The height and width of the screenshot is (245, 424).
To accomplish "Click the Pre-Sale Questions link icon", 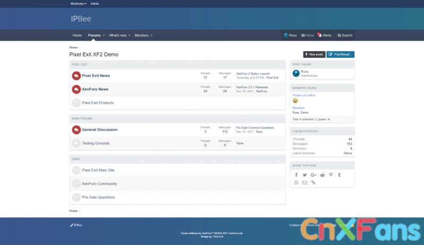I will [76, 197].
